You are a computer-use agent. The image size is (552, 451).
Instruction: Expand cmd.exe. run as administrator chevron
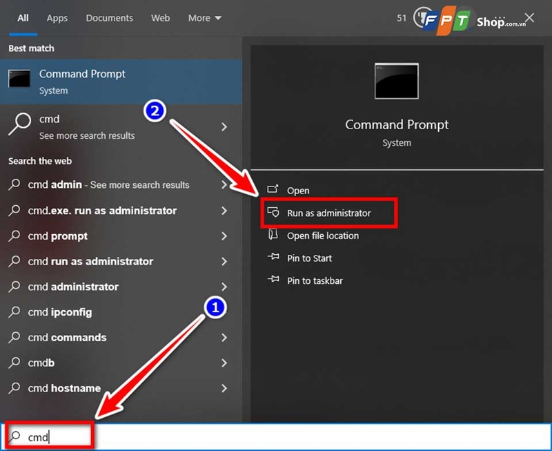click(x=224, y=211)
